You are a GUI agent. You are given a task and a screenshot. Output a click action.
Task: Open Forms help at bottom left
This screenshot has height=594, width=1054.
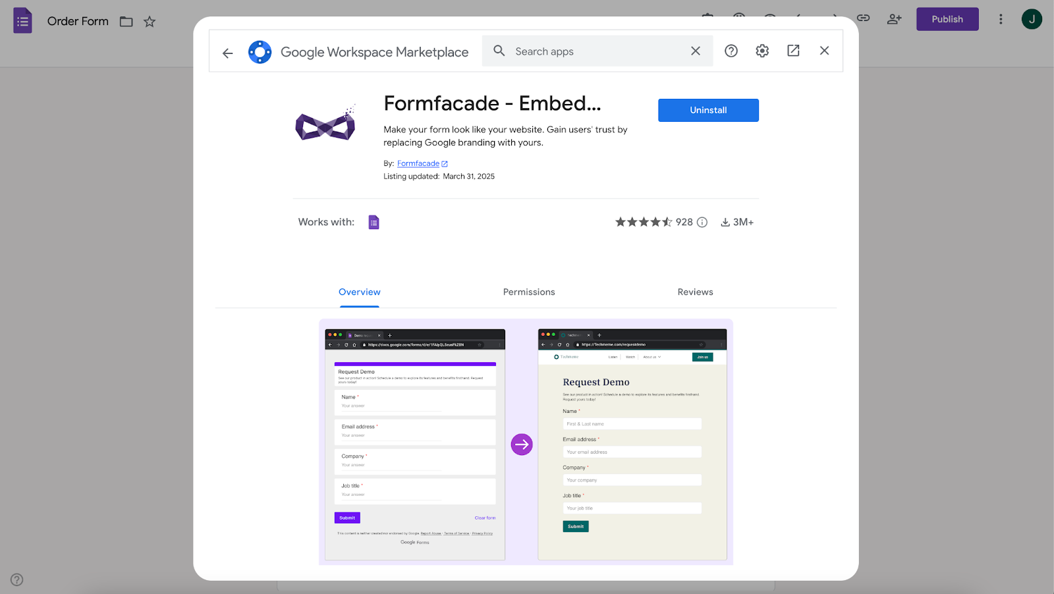[17, 580]
